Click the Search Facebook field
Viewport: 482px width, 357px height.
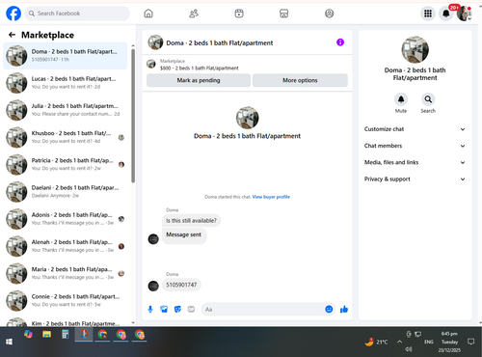77,14
